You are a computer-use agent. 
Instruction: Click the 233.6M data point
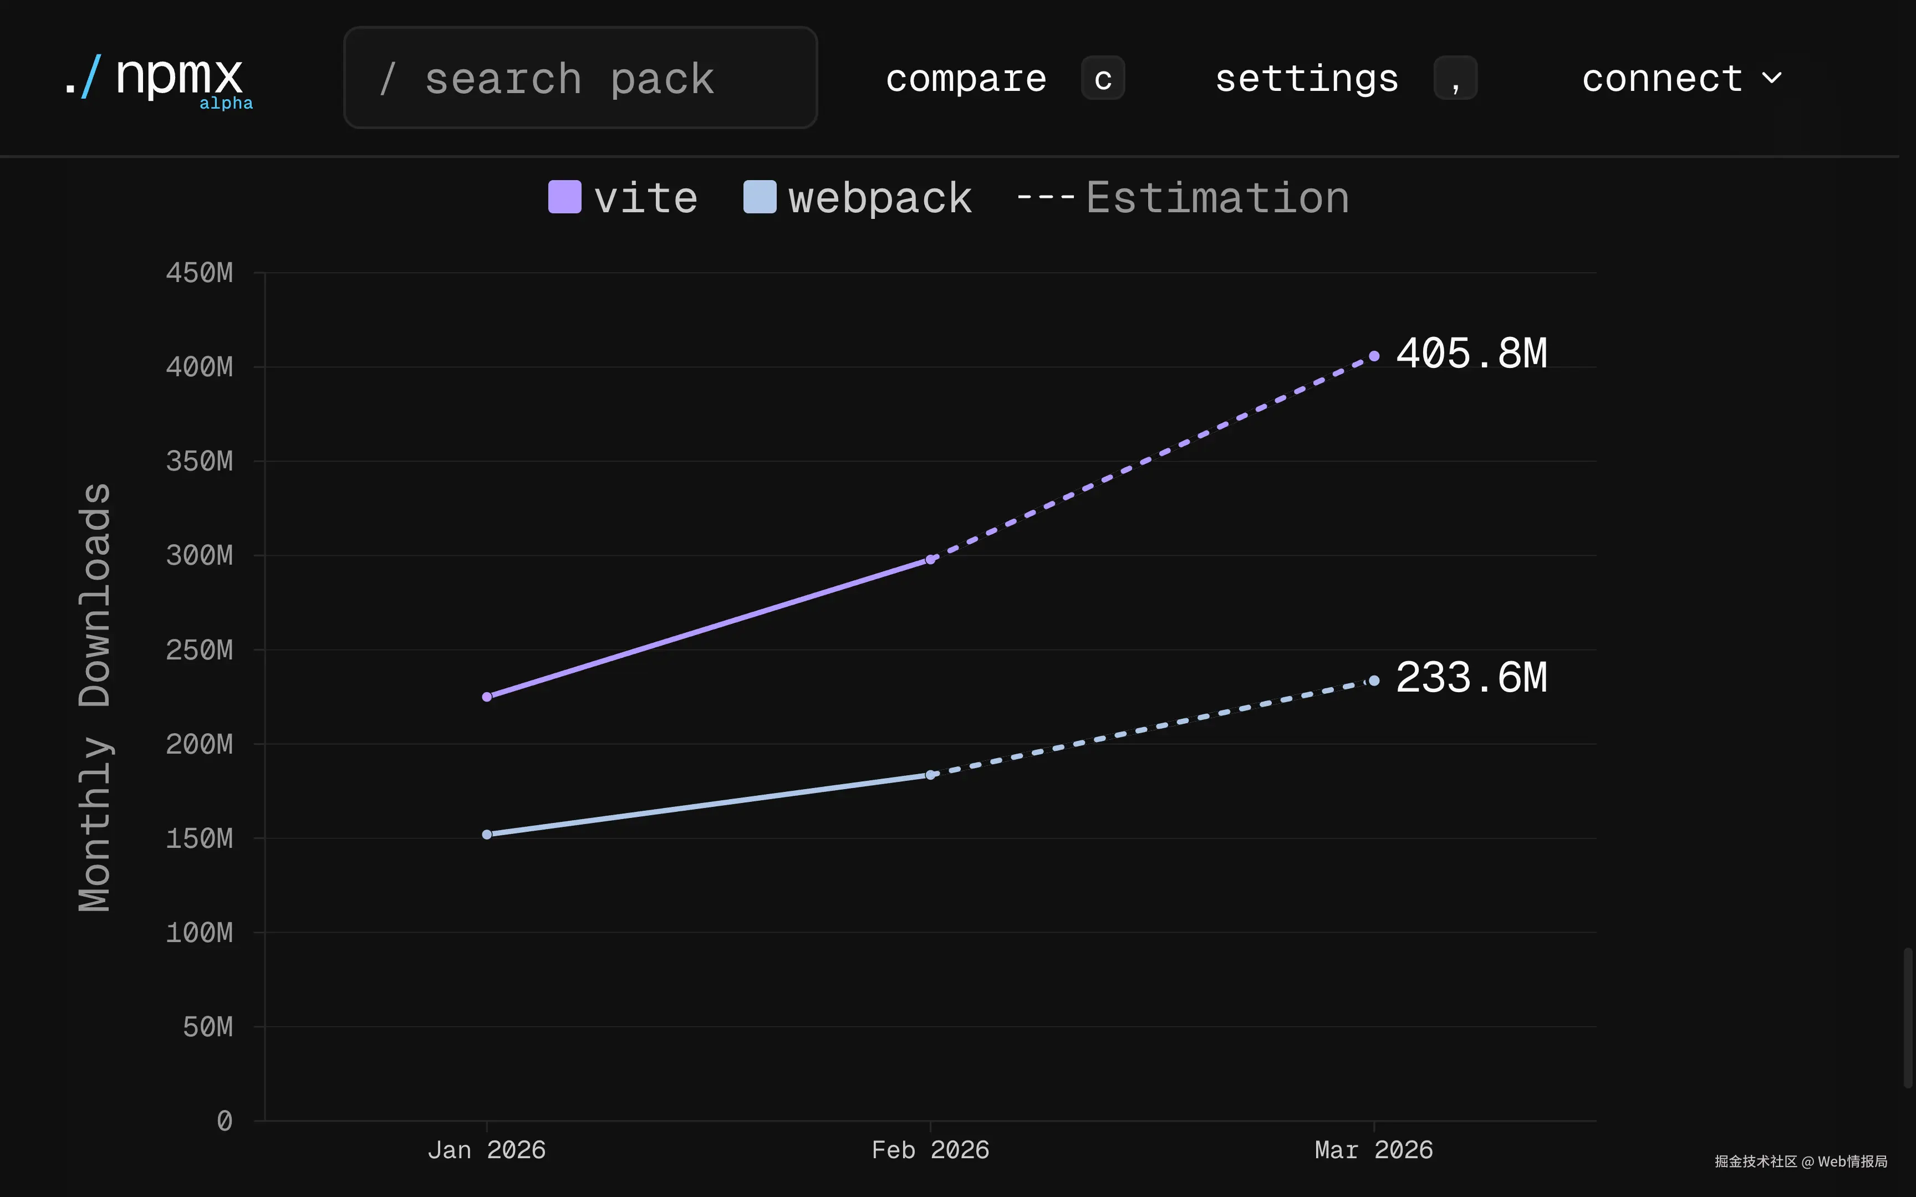coord(1374,679)
